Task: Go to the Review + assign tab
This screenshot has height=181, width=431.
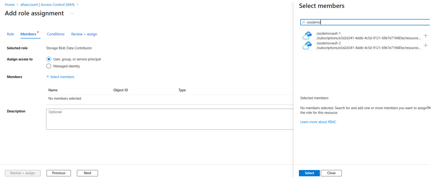Action: click(x=84, y=34)
